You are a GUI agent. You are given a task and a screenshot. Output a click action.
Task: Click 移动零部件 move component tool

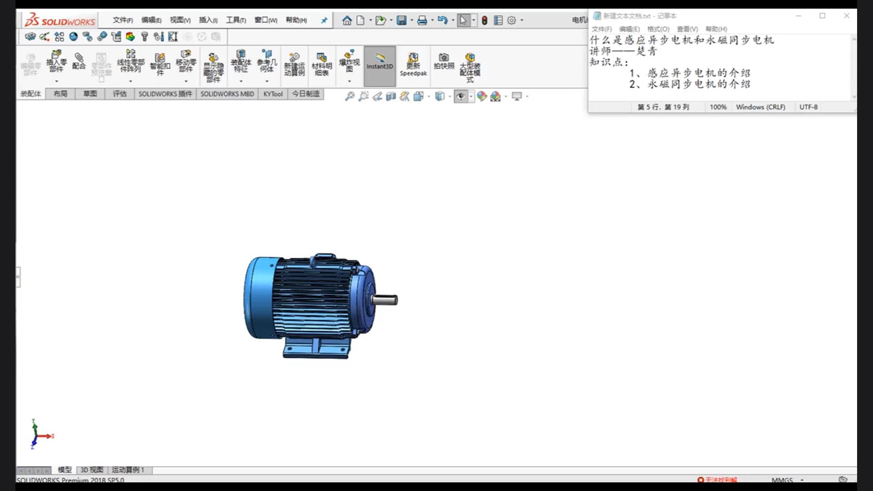click(x=186, y=61)
